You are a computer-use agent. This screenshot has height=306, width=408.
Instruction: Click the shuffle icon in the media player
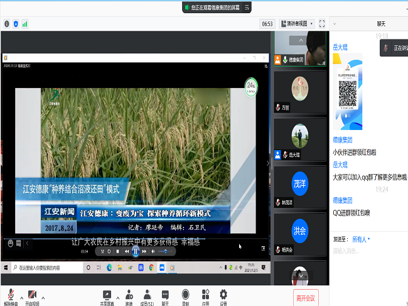[102, 251]
